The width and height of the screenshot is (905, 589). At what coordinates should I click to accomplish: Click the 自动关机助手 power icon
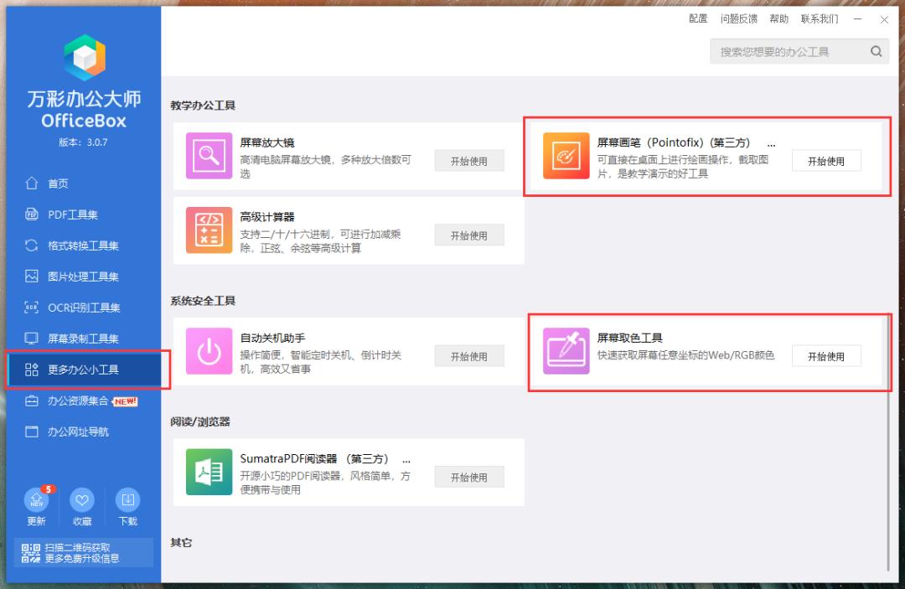208,351
